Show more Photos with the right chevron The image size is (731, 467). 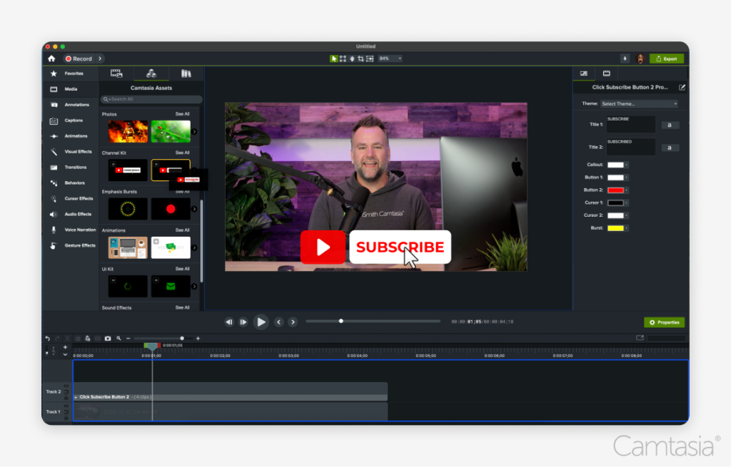194,132
